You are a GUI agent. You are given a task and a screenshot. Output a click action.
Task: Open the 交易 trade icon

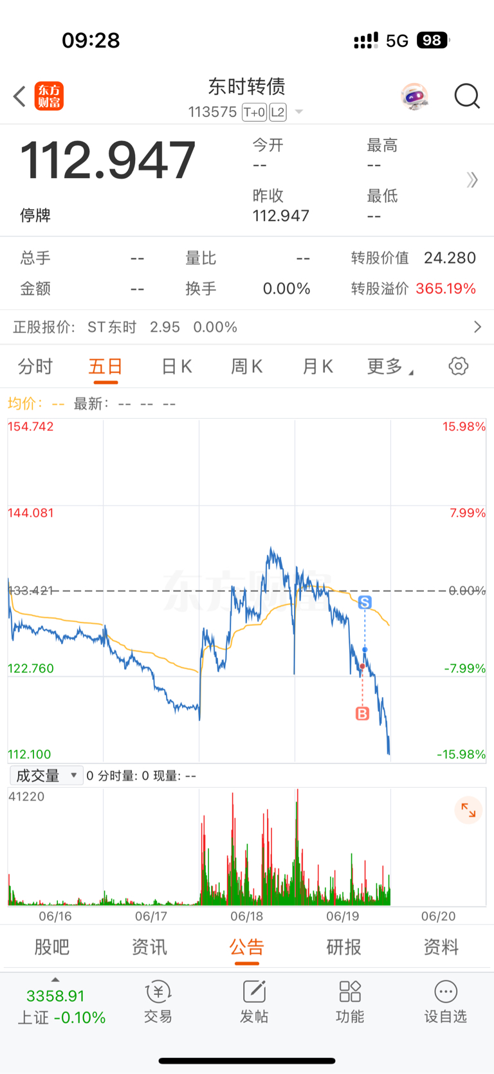tap(158, 1002)
